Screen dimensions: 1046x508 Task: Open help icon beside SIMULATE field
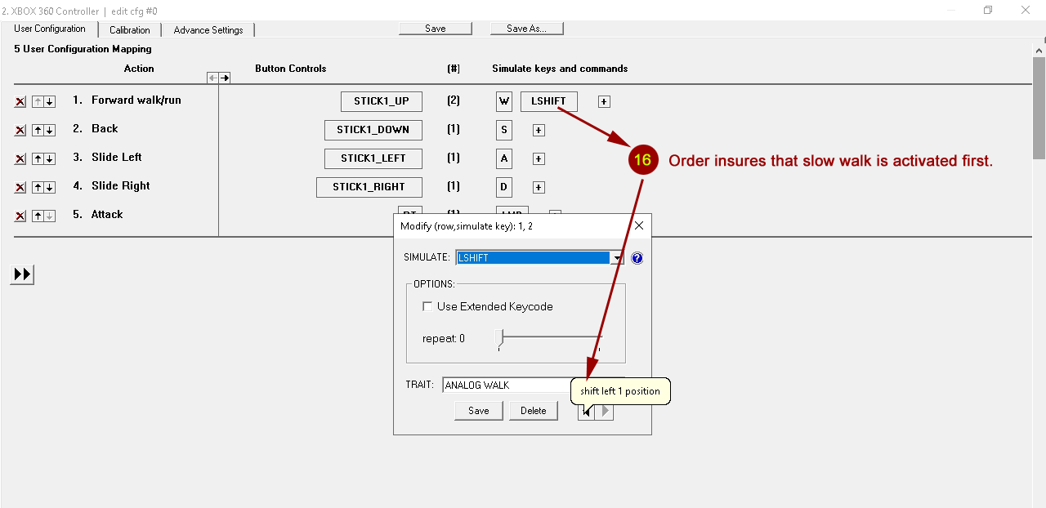click(637, 258)
